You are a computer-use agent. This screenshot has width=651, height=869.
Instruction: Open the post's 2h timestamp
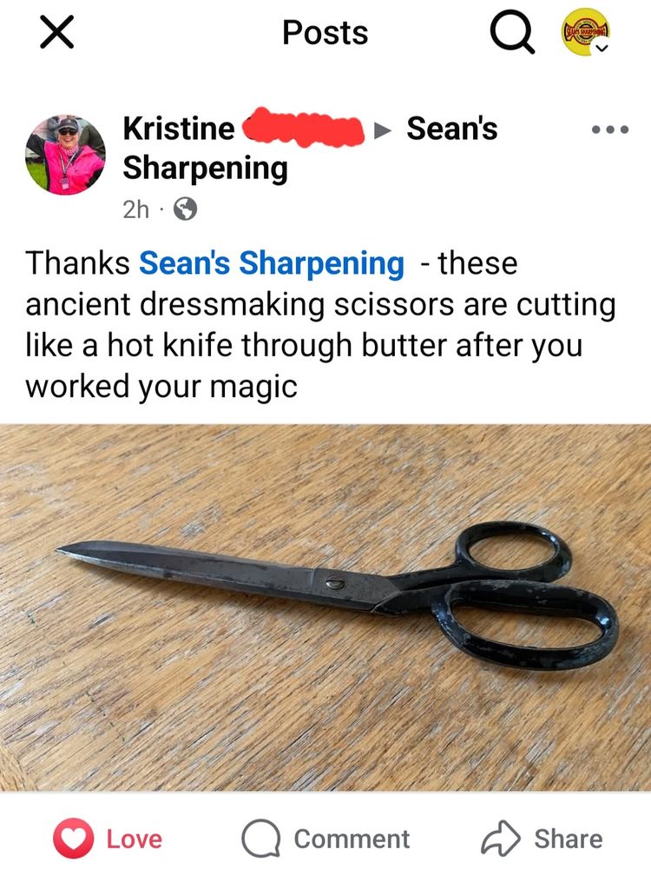[136, 209]
